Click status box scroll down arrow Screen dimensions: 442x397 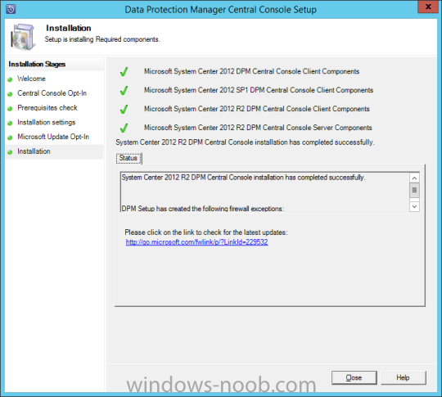[414, 206]
